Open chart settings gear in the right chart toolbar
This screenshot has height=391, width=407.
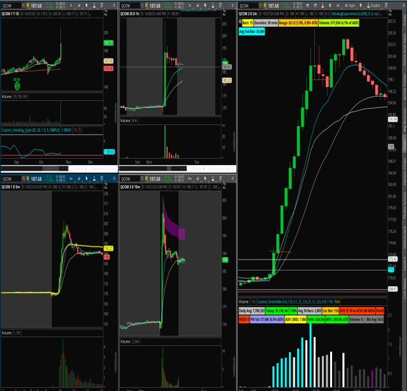tap(330, 6)
